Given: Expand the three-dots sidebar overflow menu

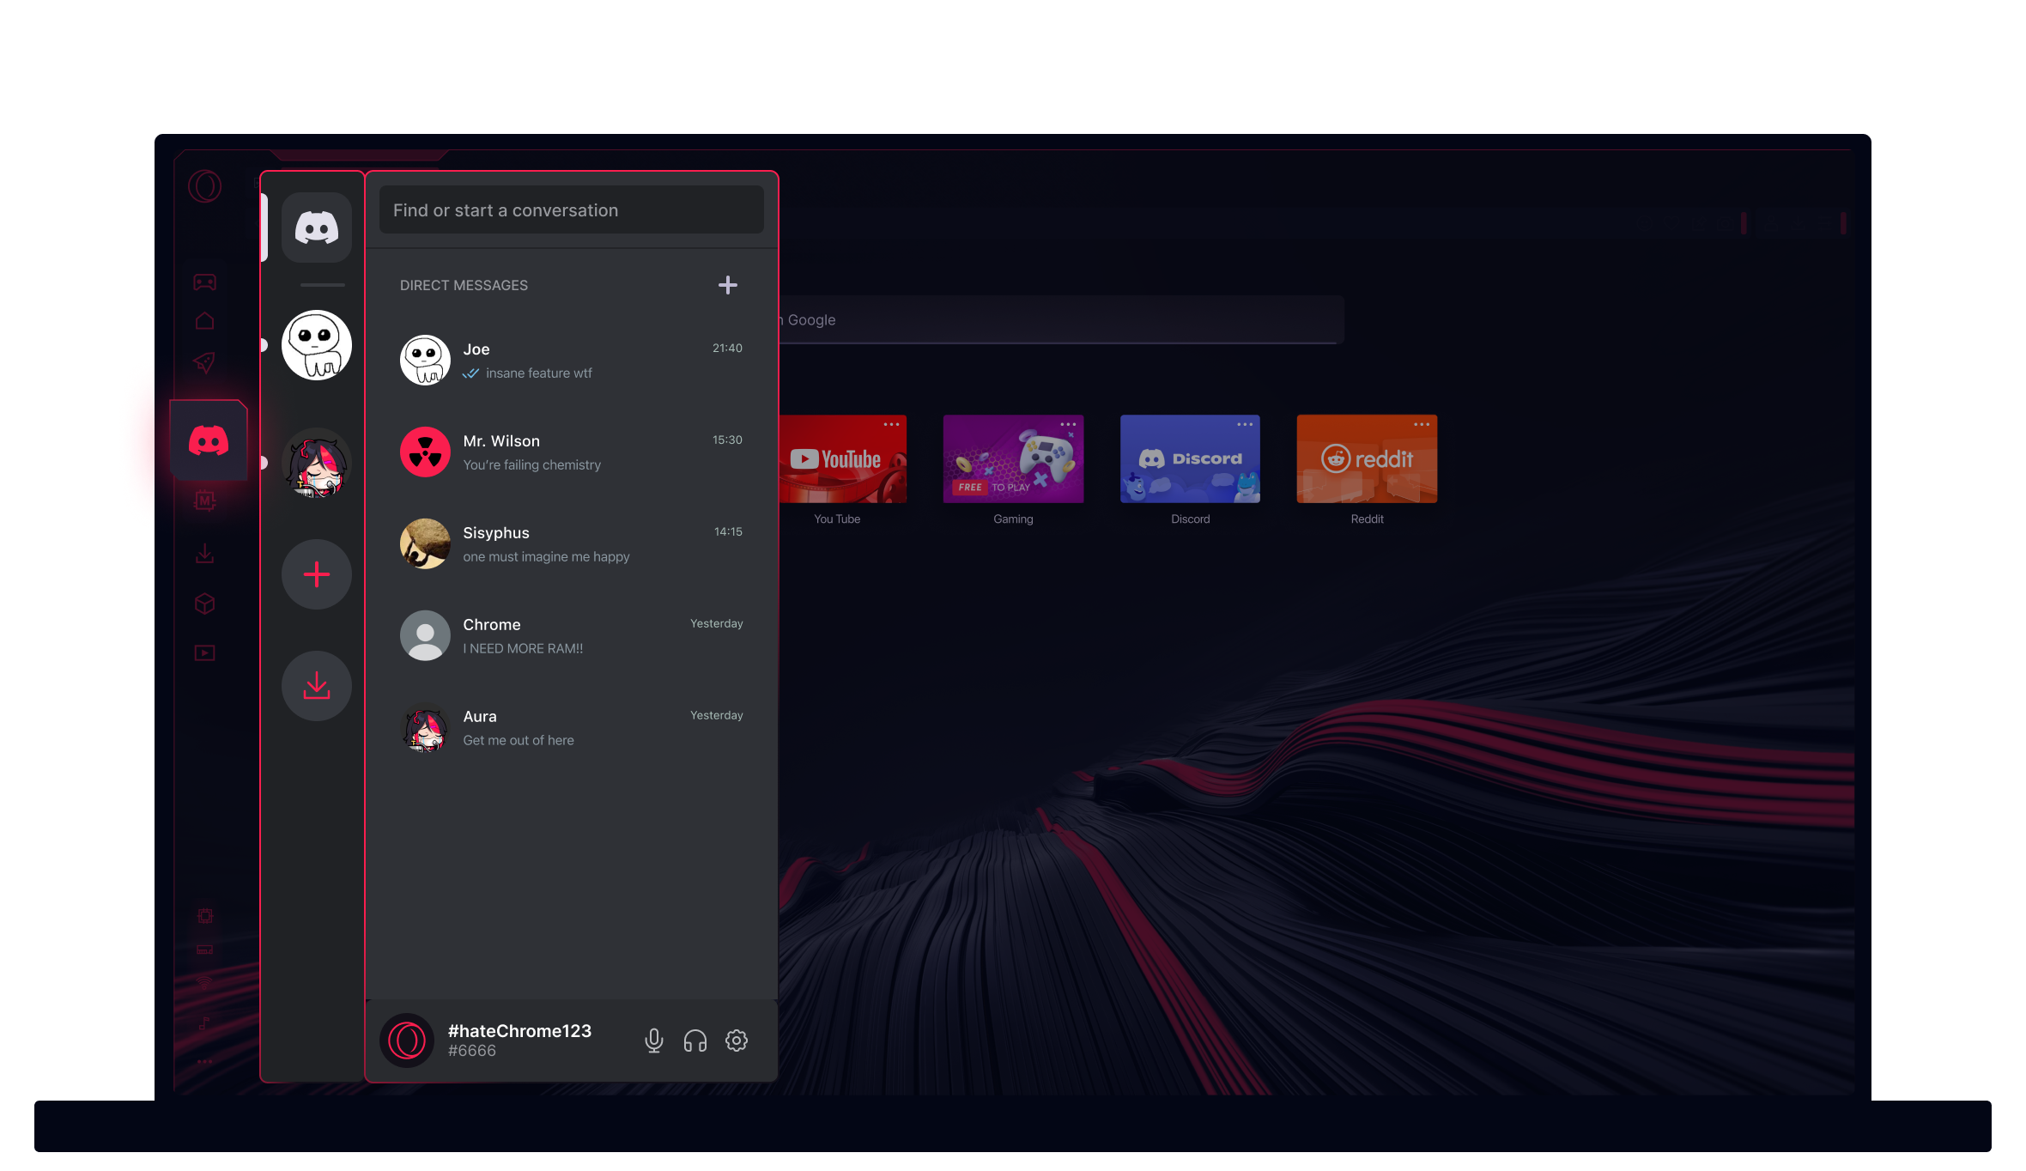Looking at the screenshot, I should tap(205, 1061).
